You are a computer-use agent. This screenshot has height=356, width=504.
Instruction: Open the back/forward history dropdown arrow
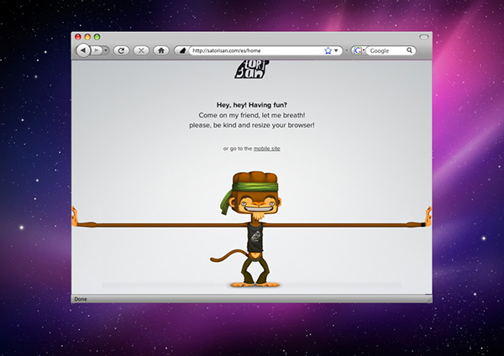[x=106, y=50]
